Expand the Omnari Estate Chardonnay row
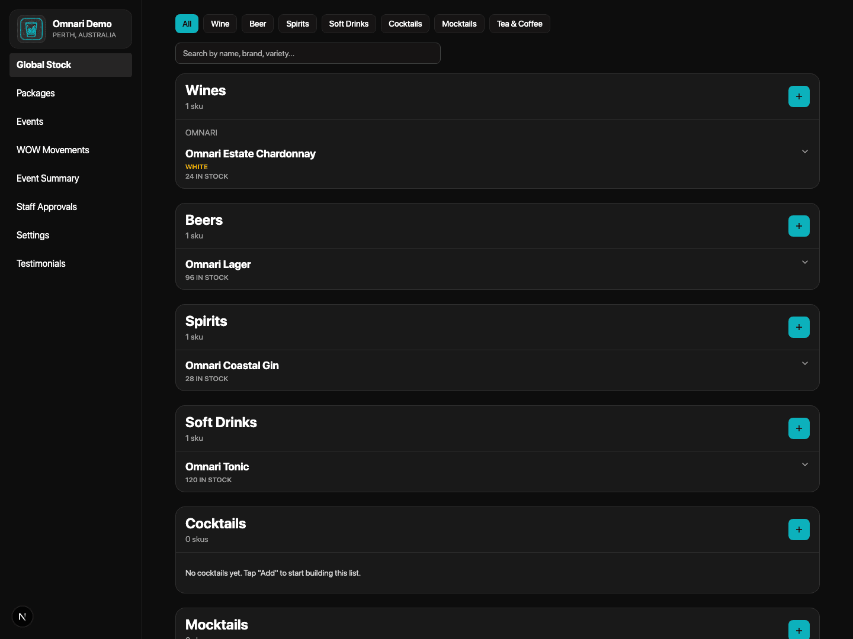Screen dimensions: 853x639 tap(804, 151)
